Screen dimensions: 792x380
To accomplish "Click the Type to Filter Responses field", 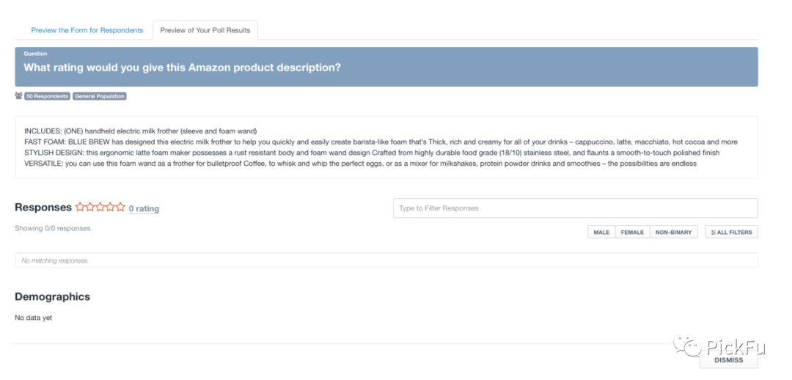I will pos(576,208).
